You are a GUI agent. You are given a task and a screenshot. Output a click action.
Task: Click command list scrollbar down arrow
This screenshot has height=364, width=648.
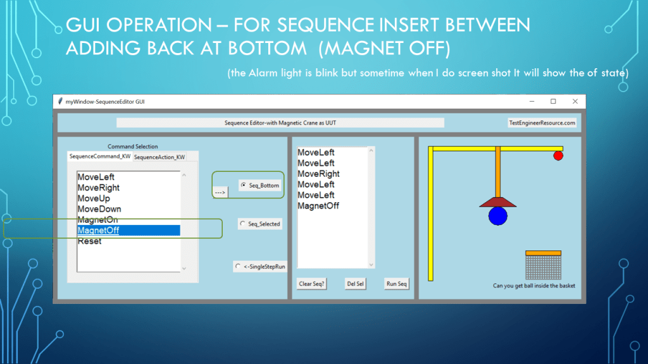184,268
